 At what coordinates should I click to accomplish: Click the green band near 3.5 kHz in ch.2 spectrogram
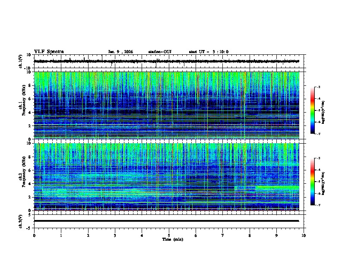coord(277,187)
